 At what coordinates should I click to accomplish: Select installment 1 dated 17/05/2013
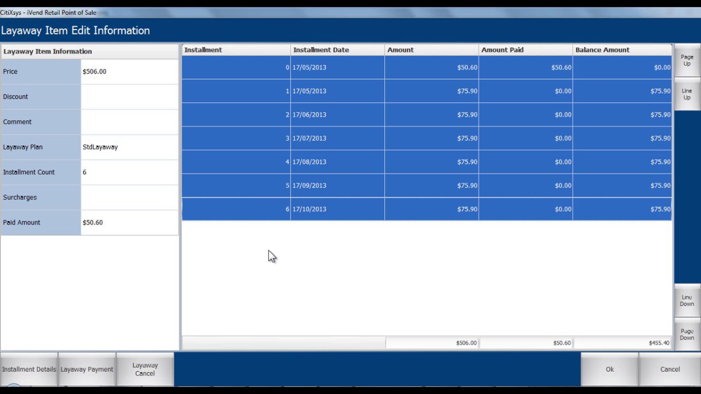pos(427,91)
